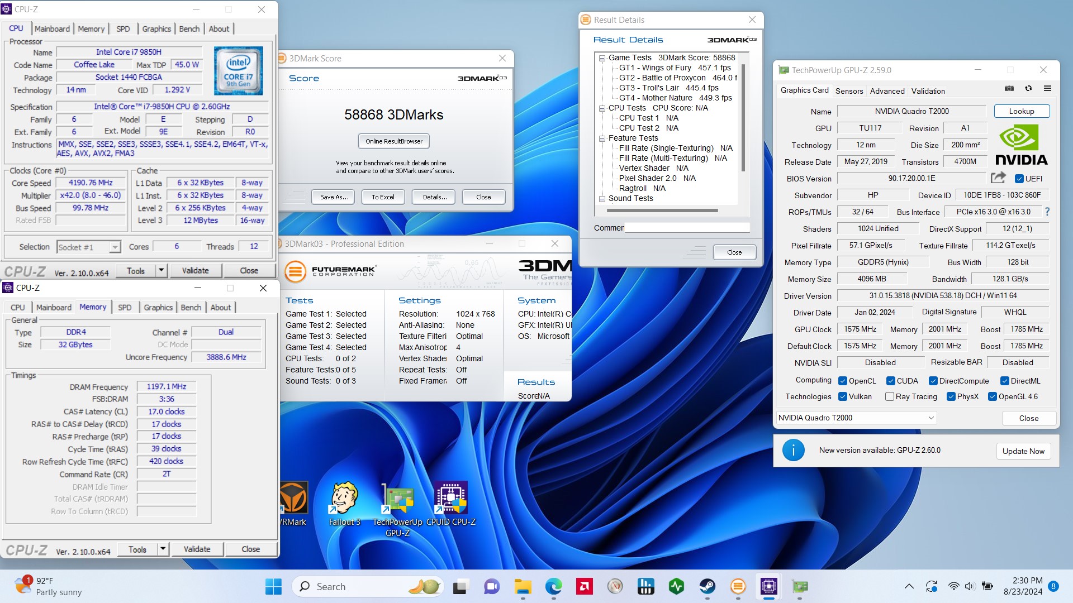This screenshot has width=1073, height=603.
Task: Toggle the DirectML checkbox
Action: click(x=1005, y=381)
